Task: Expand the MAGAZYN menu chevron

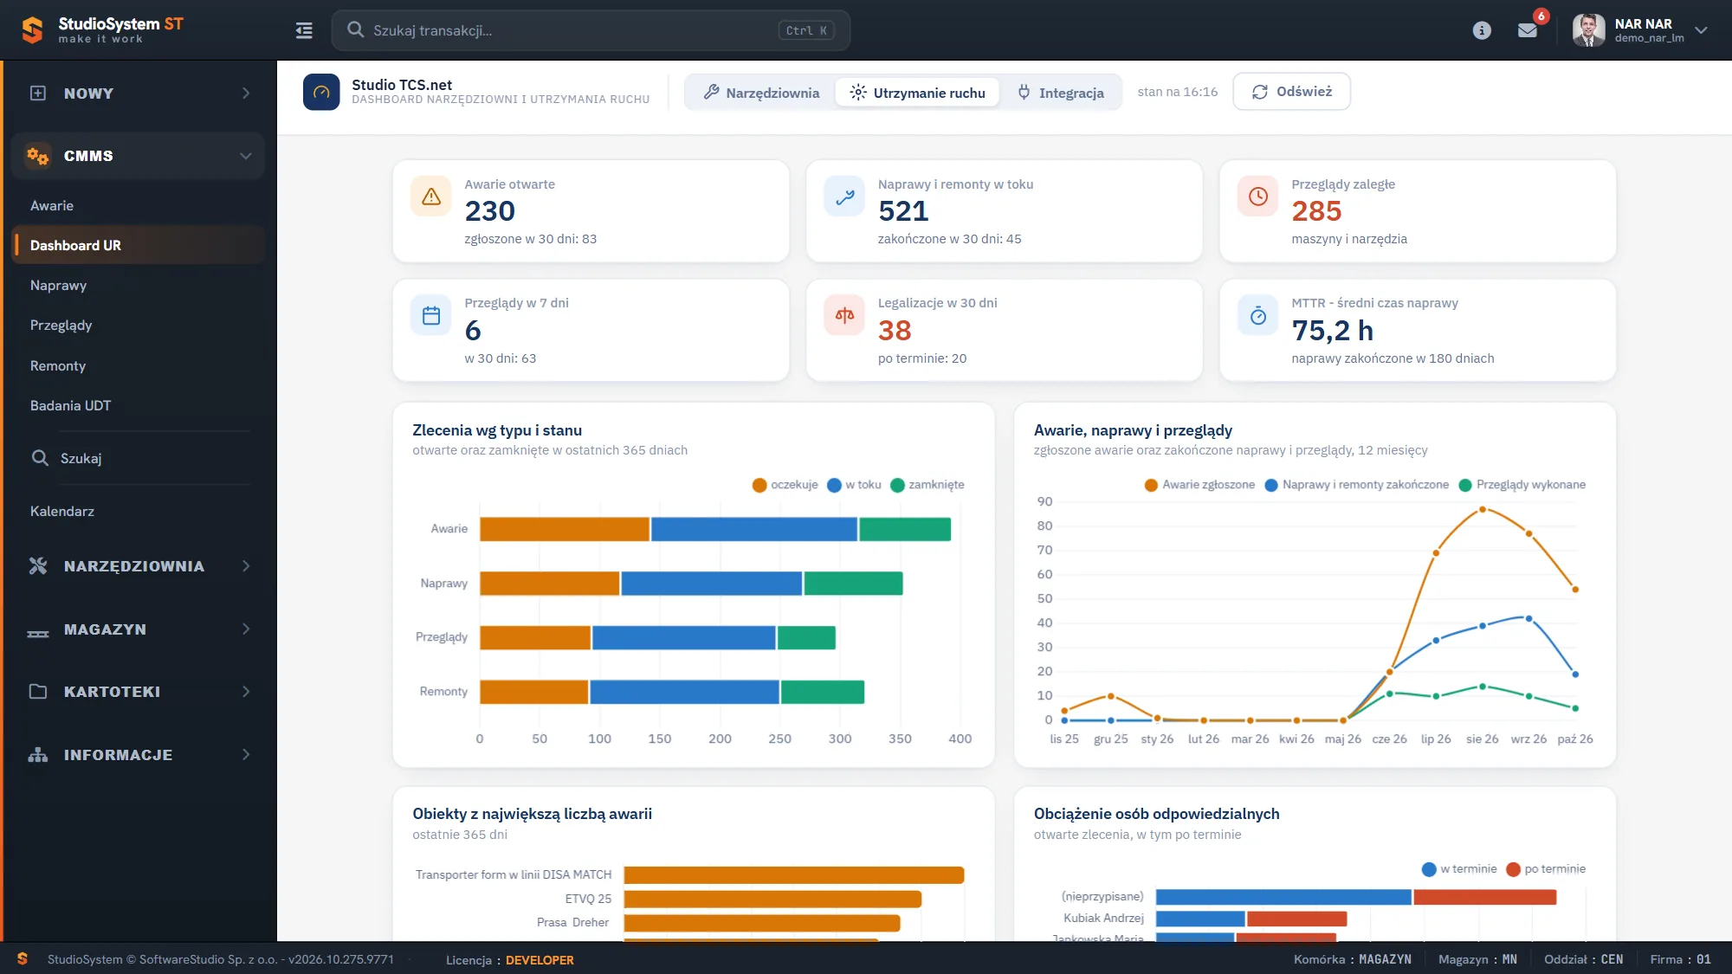Action: (246, 629)
